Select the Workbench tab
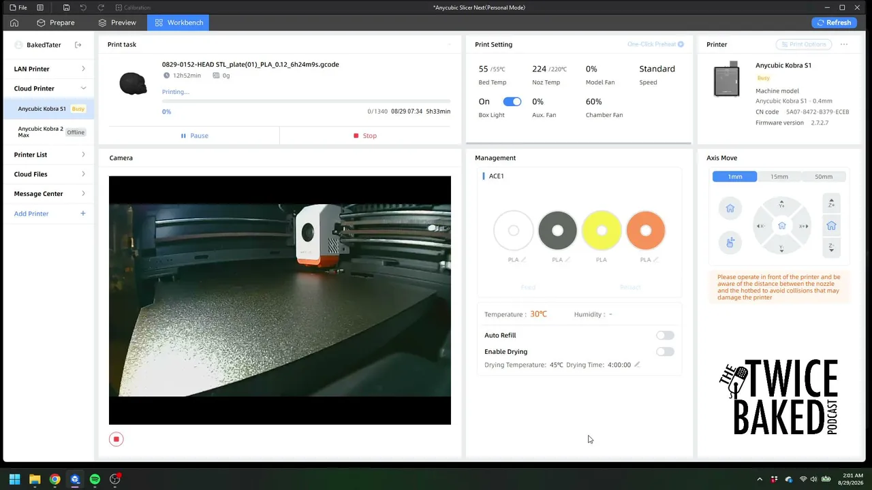Screen dimensions: 872x490 click(178, 22)
